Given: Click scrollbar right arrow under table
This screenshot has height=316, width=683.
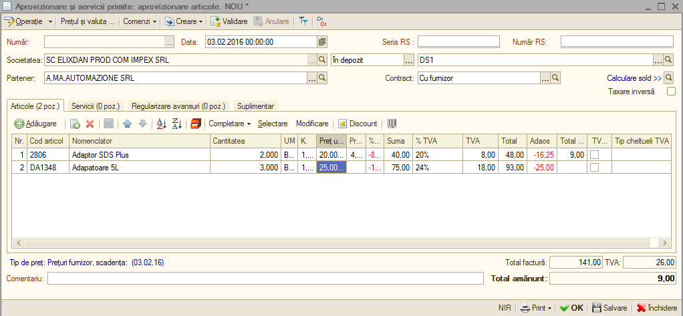Looking at the screenshot, I should [x=665, y=243].
